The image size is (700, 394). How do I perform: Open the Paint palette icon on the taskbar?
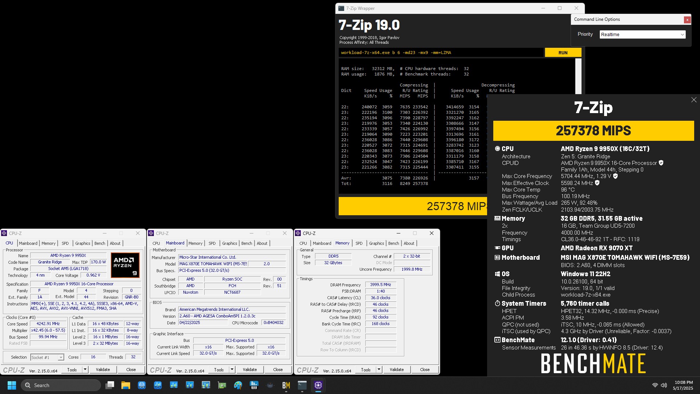pos(238,385)
